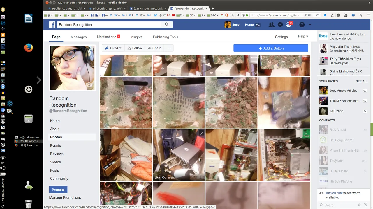This screenshot has height=209, width=373.
Task: Click SEE ALL under Your Pages
Action: pyautogui.click(x=362, y=81)
